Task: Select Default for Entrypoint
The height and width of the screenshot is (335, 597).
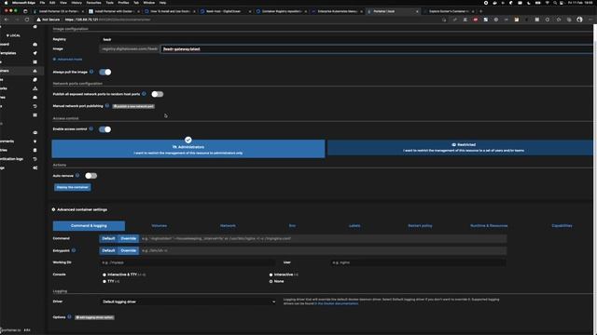Action: [108, 250]
